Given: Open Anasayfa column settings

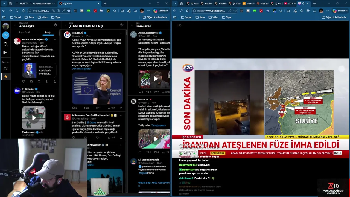Looking at the screenshot, I should pos(56,25).
